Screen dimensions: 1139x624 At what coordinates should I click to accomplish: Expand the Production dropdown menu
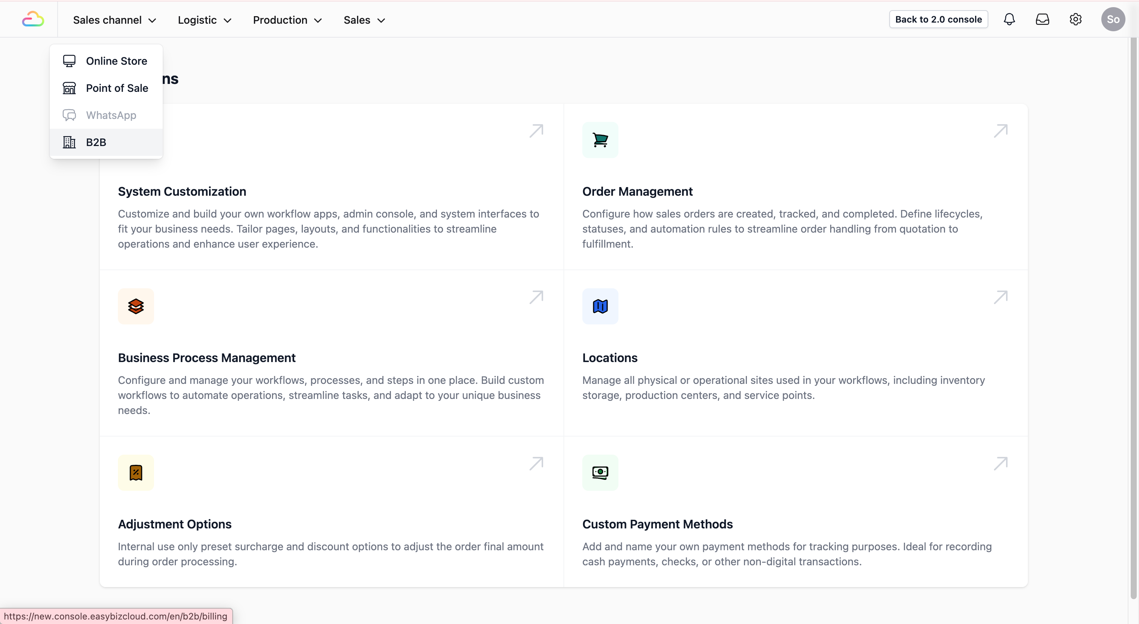(x=287, y=20)
